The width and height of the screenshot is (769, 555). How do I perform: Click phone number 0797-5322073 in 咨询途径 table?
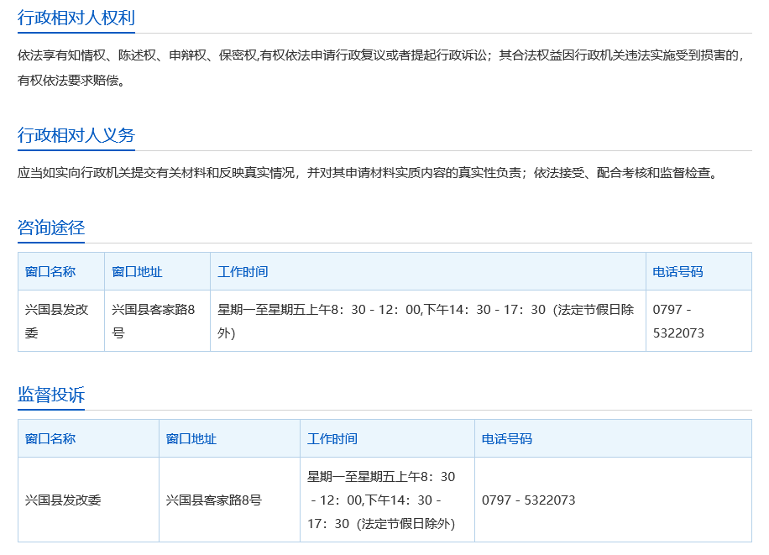(678, 321)
